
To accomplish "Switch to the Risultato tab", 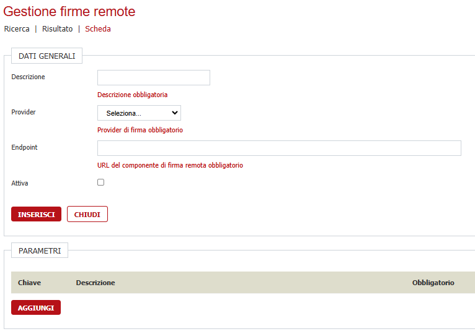I will [57, 29].
